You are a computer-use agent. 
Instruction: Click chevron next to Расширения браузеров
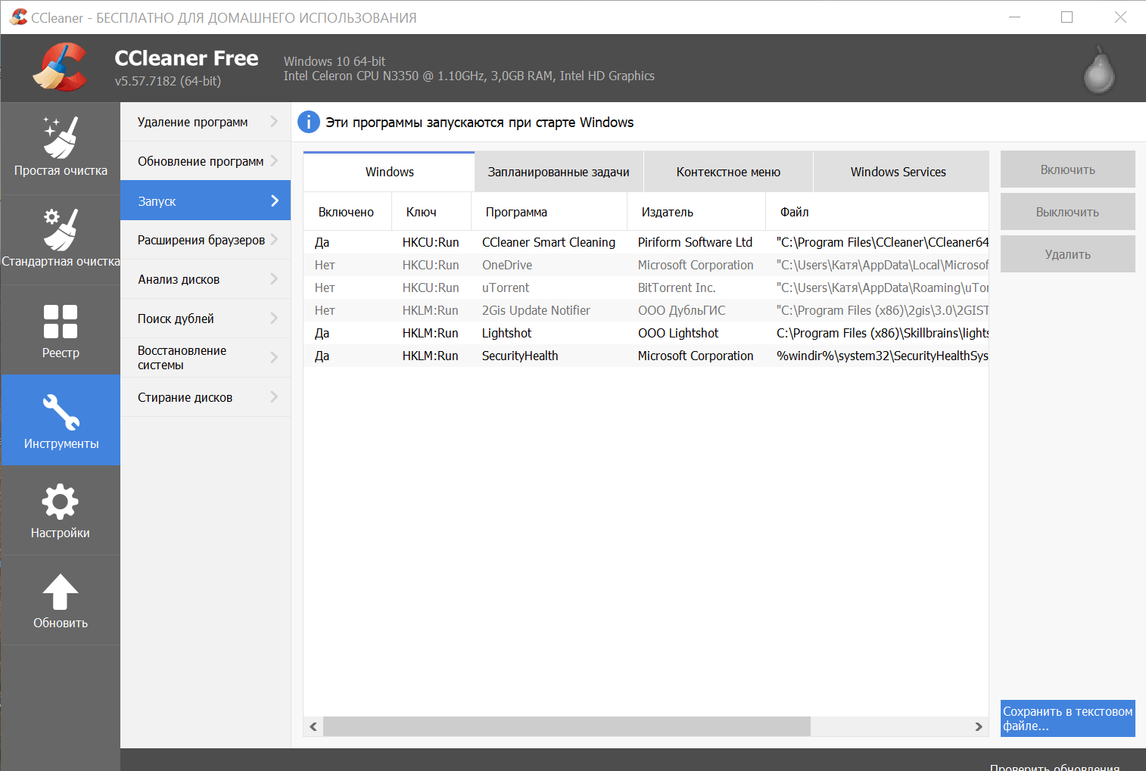click(274, 240)
